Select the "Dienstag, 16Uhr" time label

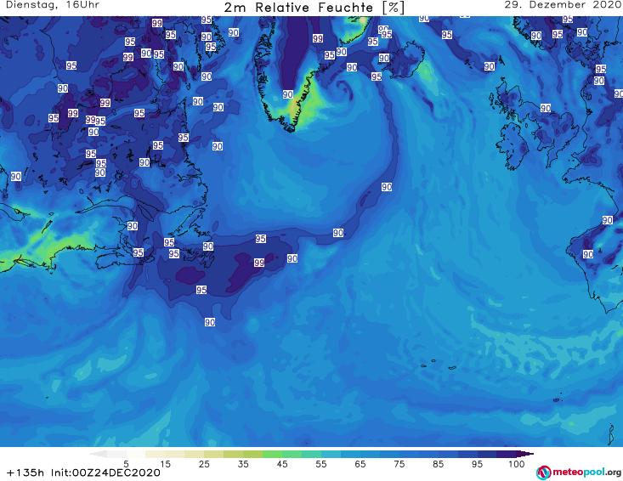click(53, 5)
